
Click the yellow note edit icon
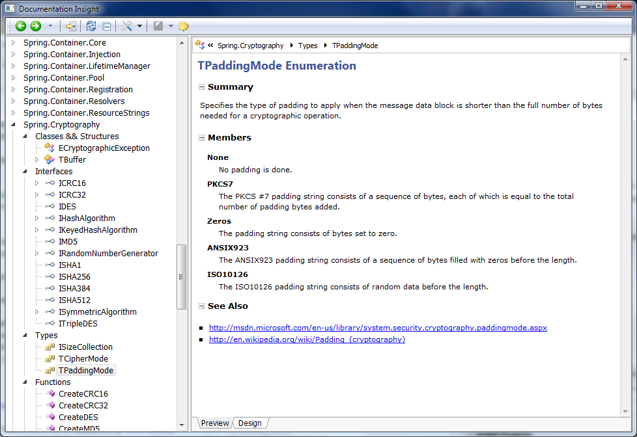pos(184,27)
